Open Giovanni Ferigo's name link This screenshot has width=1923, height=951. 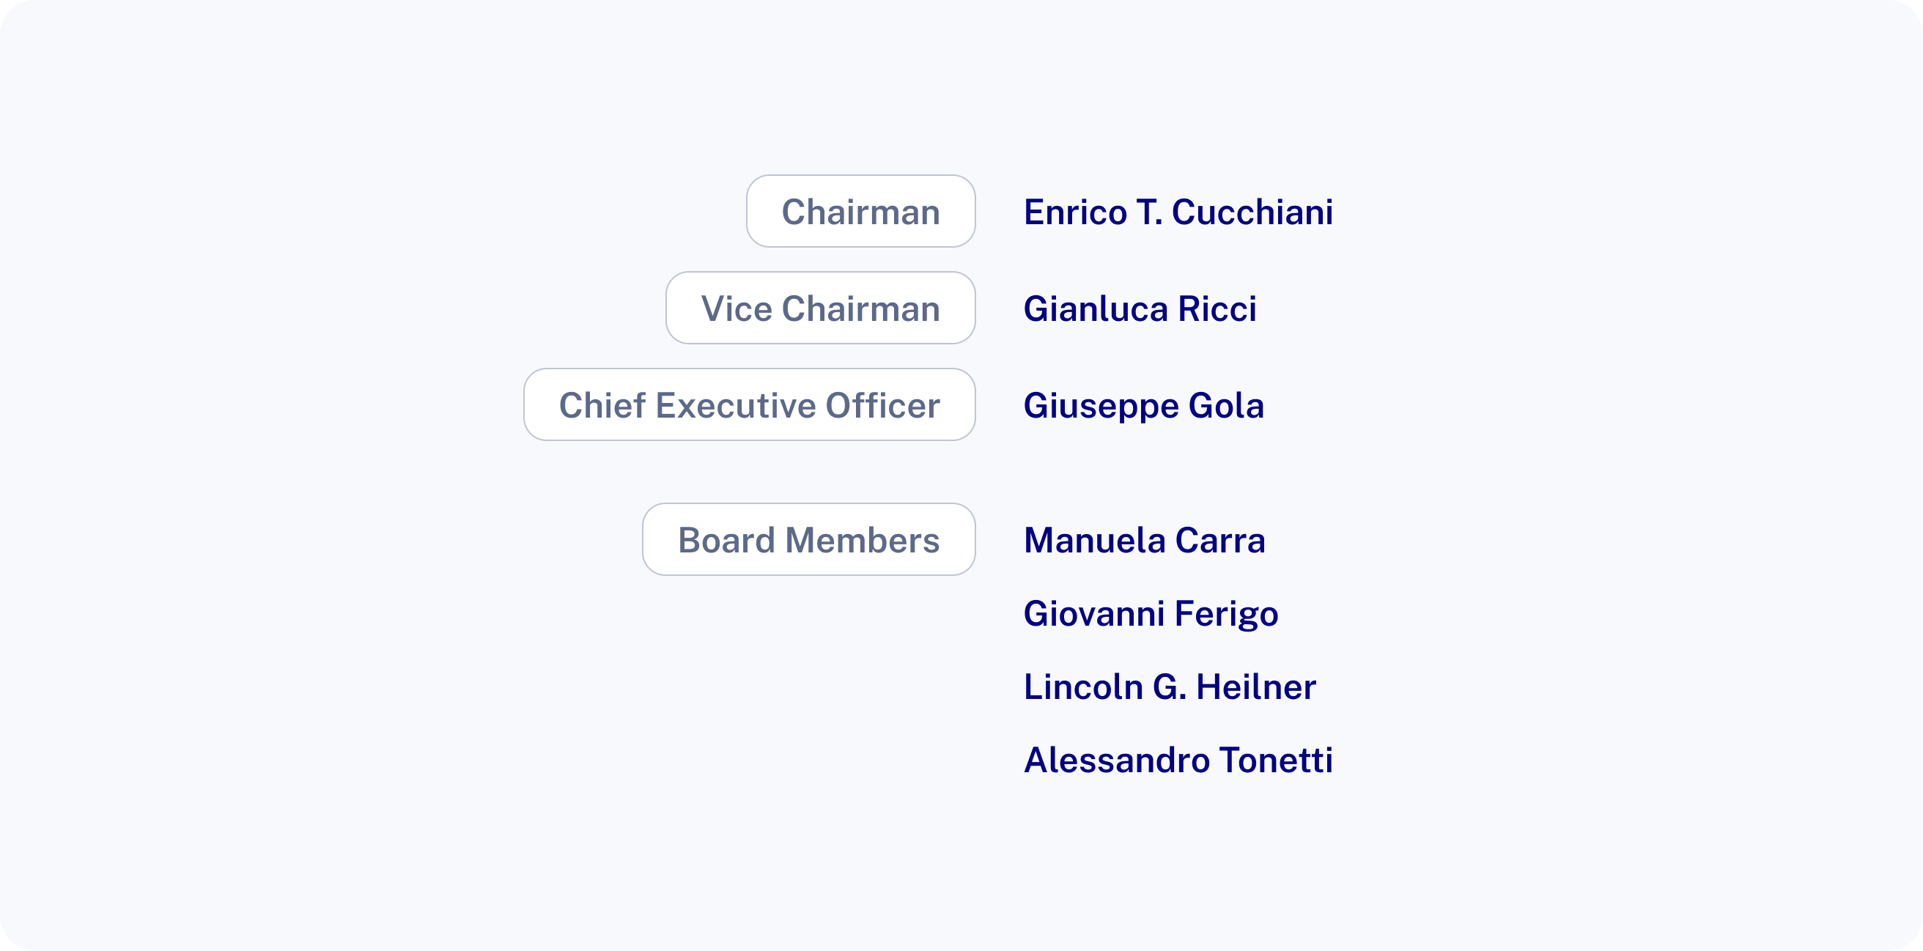1151,613
